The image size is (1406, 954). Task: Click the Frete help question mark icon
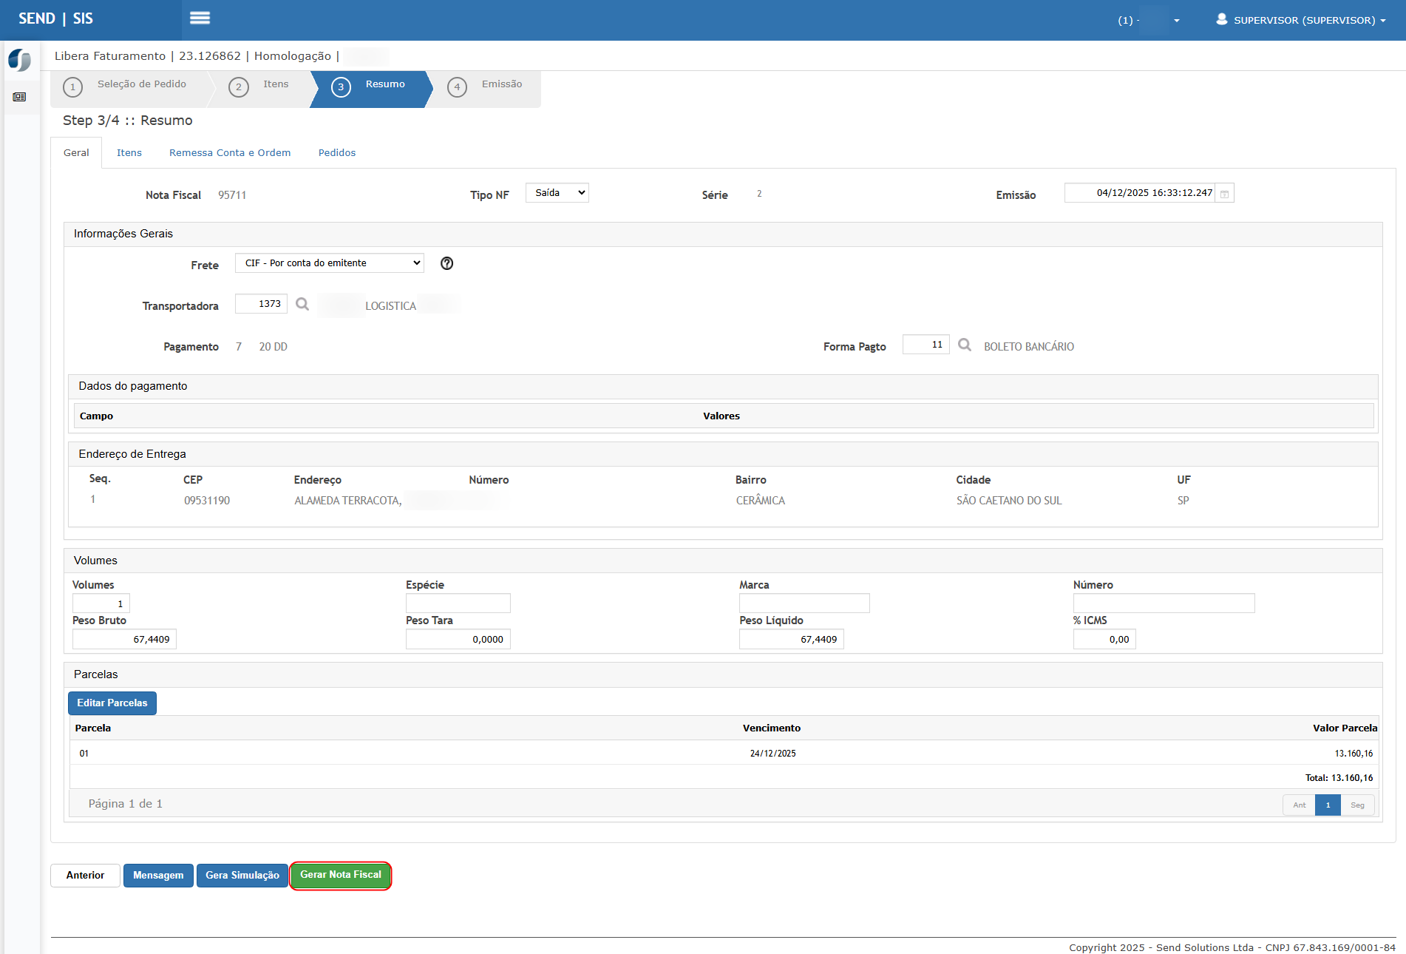[446, 263]
